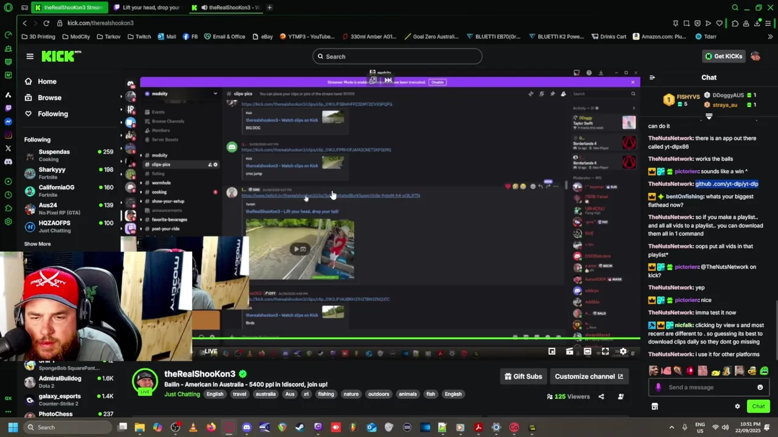
Task: Open the chat settings gear
Action: click(x=737, y=407)
